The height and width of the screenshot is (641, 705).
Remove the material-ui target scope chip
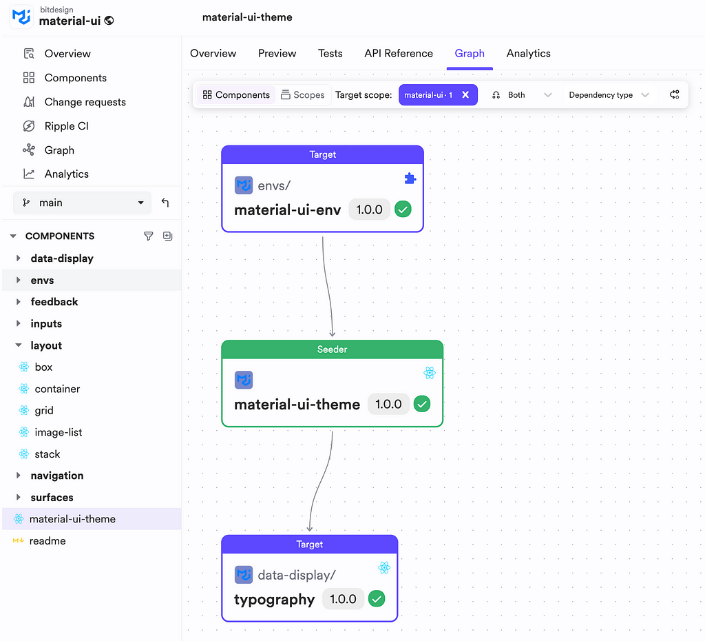click(x=465, y=95)
